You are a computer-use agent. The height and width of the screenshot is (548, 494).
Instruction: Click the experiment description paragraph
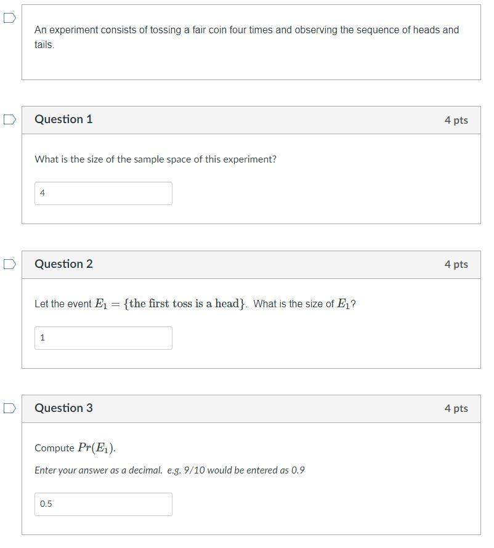pyautogui.click(x=246, y=37)
